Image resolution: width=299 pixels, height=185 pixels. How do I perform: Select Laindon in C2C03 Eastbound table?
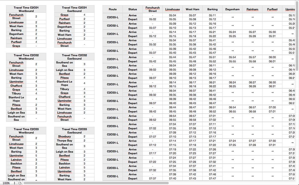(65, 168)
